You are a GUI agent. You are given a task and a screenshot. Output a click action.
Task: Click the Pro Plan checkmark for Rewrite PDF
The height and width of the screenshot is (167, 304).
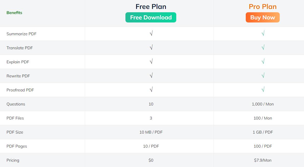tap(263, 75)
